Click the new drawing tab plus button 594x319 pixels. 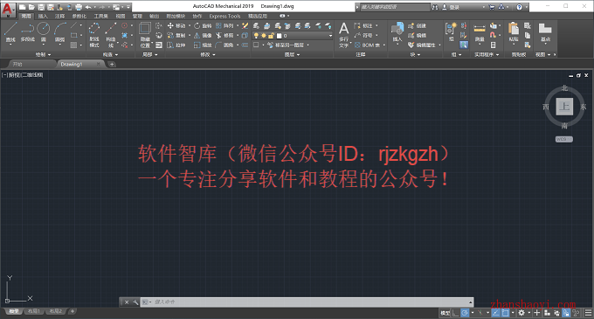pyautogui.click(x=112, y=64)
